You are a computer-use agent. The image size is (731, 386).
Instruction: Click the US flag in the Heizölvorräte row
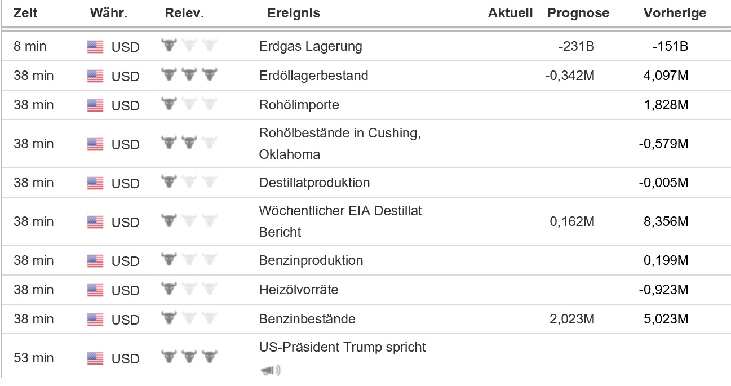pos(95,290)
